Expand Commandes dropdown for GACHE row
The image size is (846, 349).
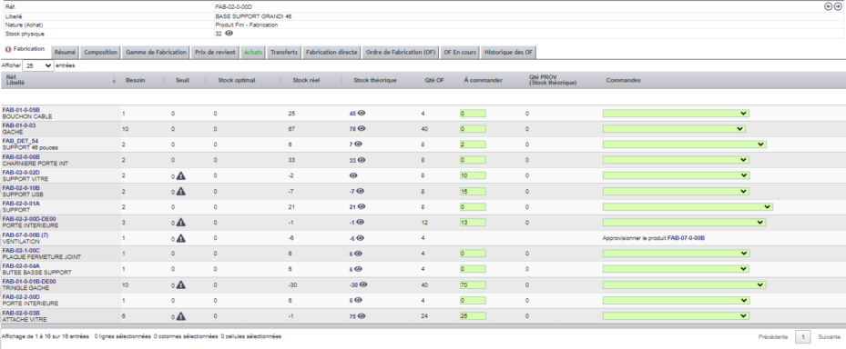[674, 129]
